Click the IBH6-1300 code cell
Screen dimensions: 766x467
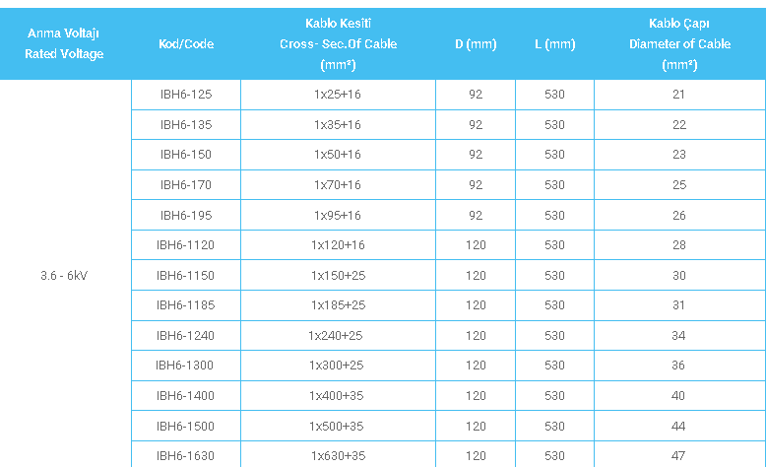click(x=185, y=366)
